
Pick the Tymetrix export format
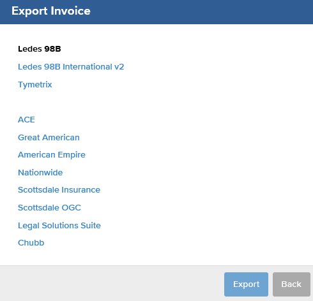click(x=35, y=85)
